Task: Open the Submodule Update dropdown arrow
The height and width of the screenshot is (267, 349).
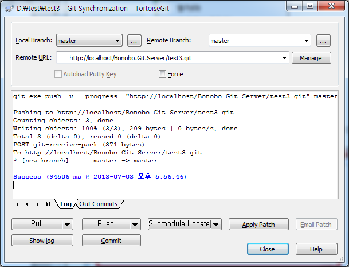Action: click(215, 224)
